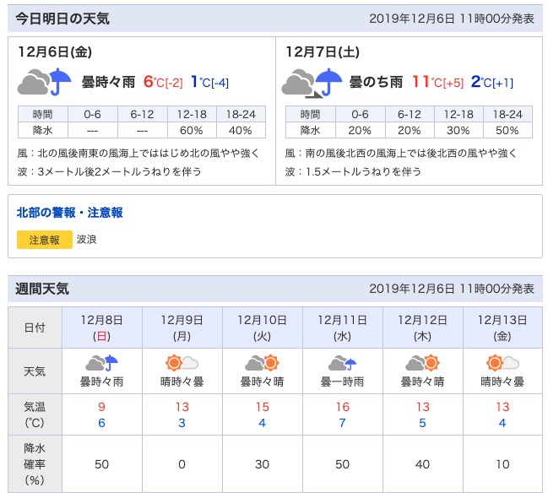Click the December 9 sunny-cloudy icon
Screen dimensions: 548x498
tap(182, 364)
